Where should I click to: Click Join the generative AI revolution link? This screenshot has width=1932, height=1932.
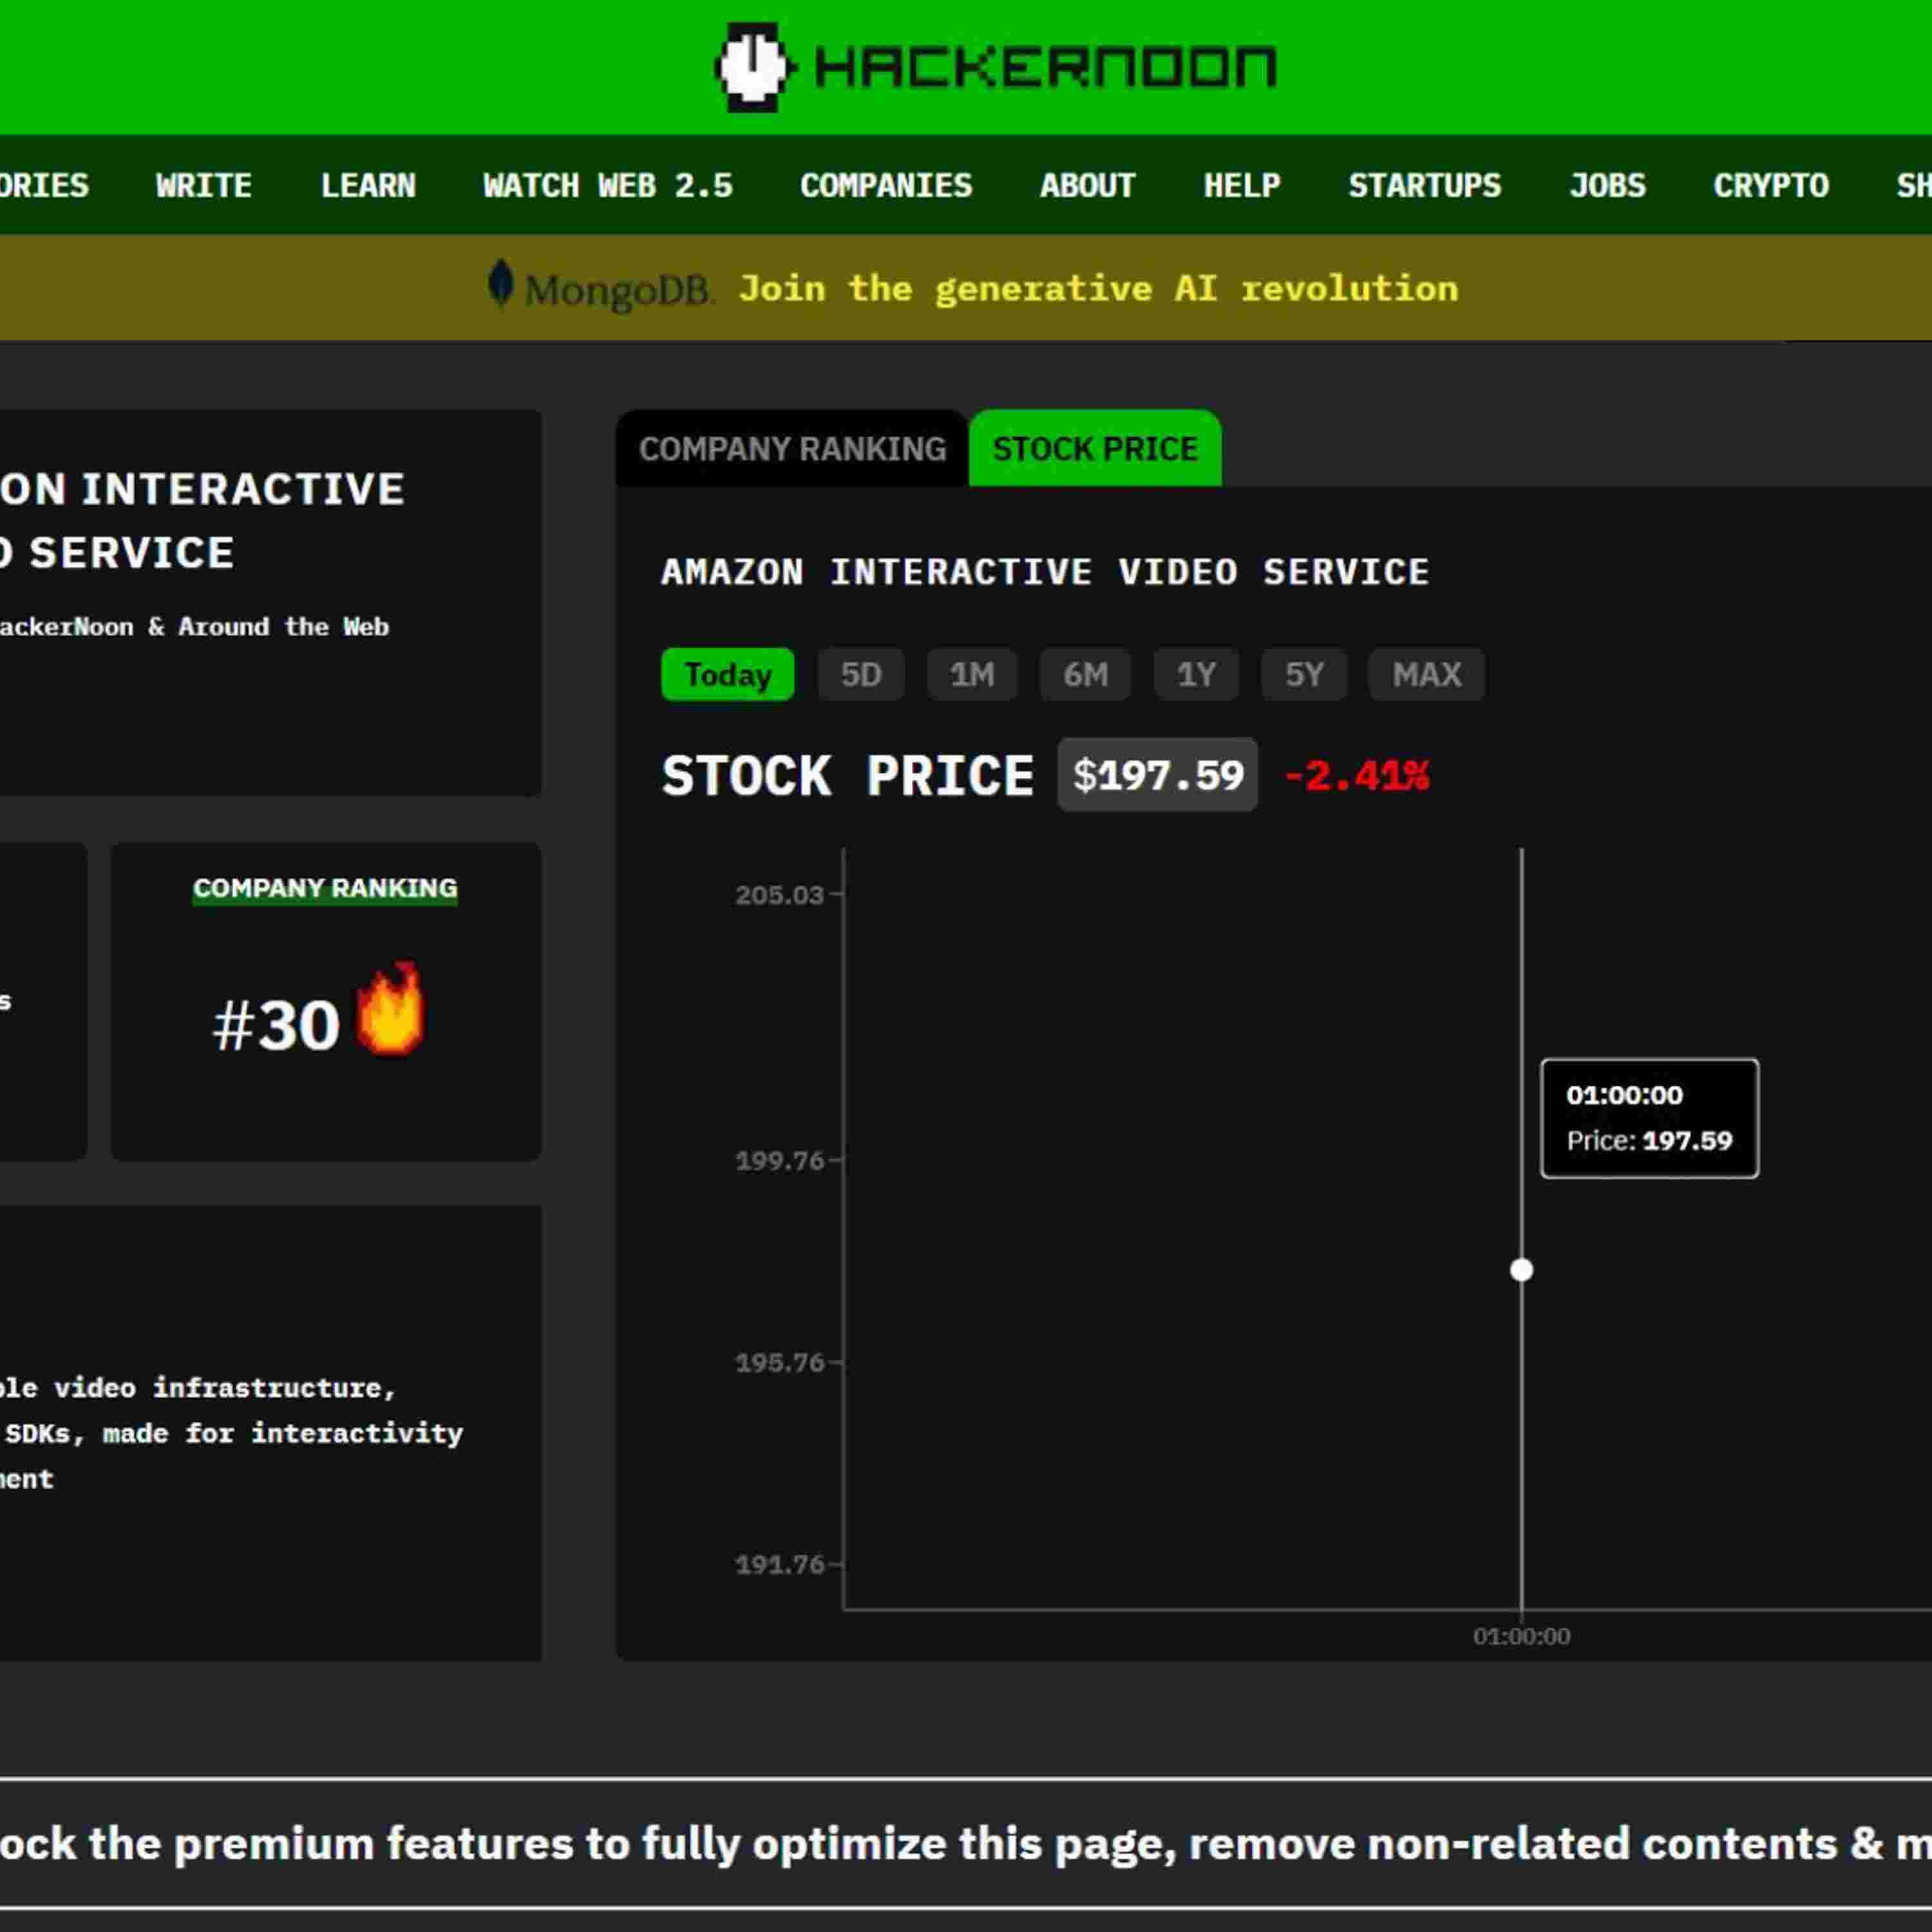coord(1097,289)
